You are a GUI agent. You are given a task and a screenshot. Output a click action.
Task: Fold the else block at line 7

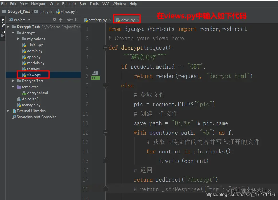(x=105, y=85)
